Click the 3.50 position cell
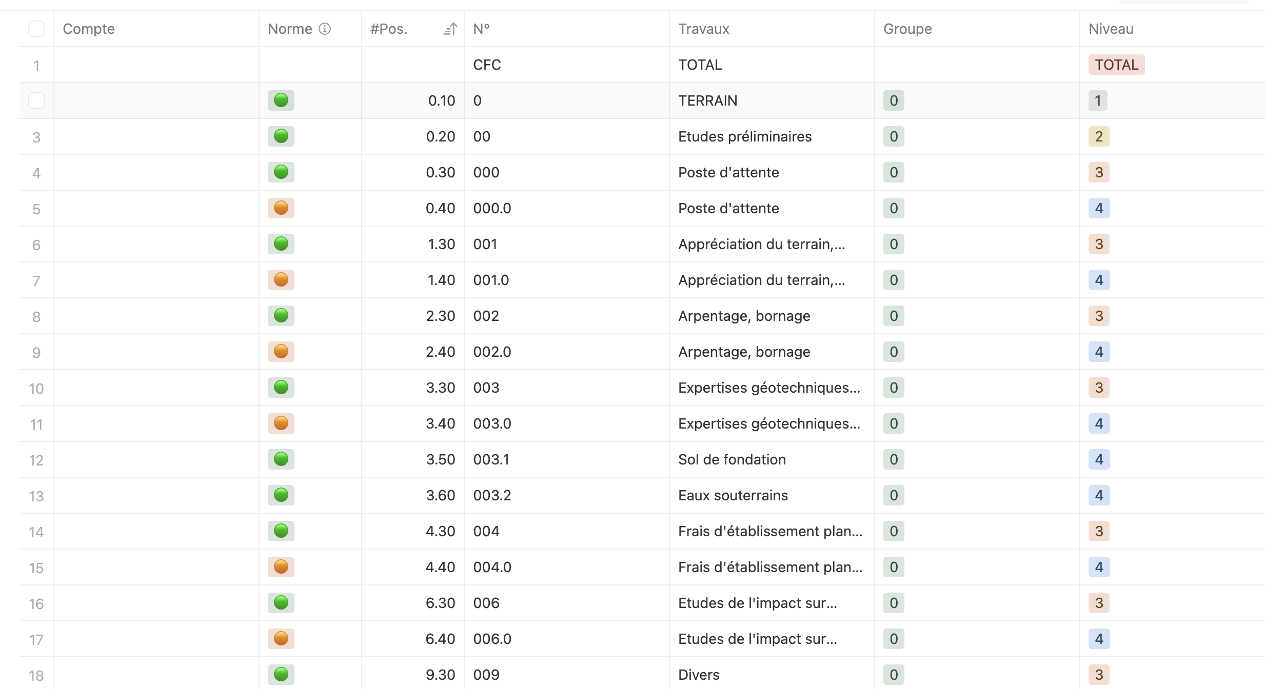The width and height of the screenshot is (1265, 689). point(440,459)
